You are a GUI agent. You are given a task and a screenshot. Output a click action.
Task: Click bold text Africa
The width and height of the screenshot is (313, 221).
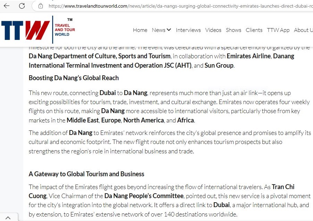[186, 120]
